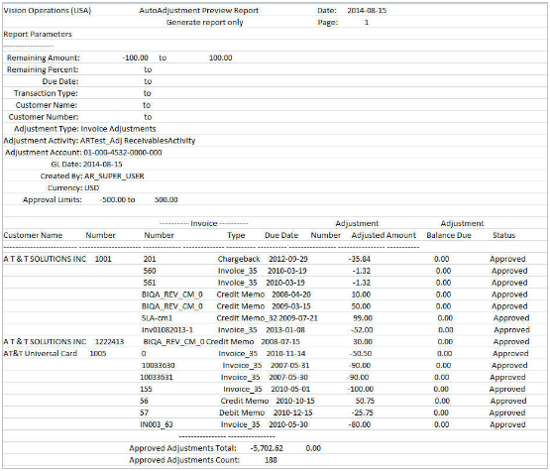
Task: Click the approval upper limit 500.00
Action: pos(166,200)
